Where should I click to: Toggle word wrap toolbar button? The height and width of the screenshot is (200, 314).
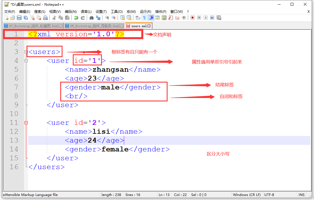138,18
